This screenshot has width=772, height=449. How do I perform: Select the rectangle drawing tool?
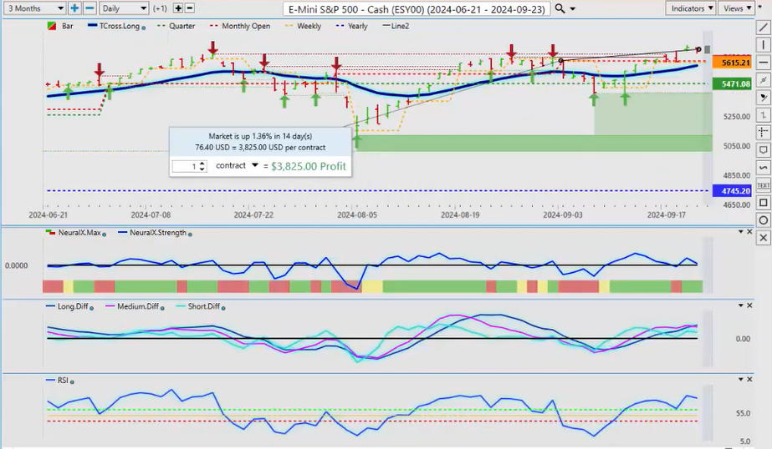[763, 203]
